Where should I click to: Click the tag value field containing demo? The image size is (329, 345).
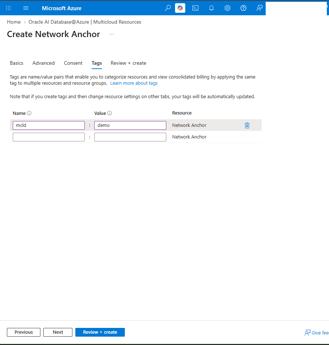[x=130, y=125]
